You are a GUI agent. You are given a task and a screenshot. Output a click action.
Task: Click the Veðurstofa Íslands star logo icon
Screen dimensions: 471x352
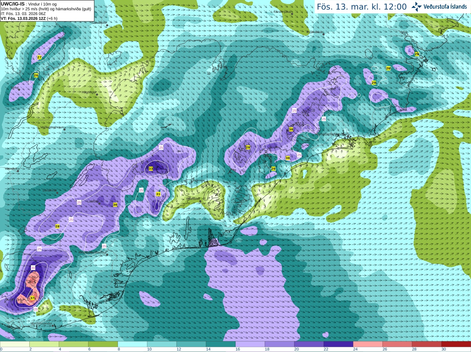pos(416,7)
